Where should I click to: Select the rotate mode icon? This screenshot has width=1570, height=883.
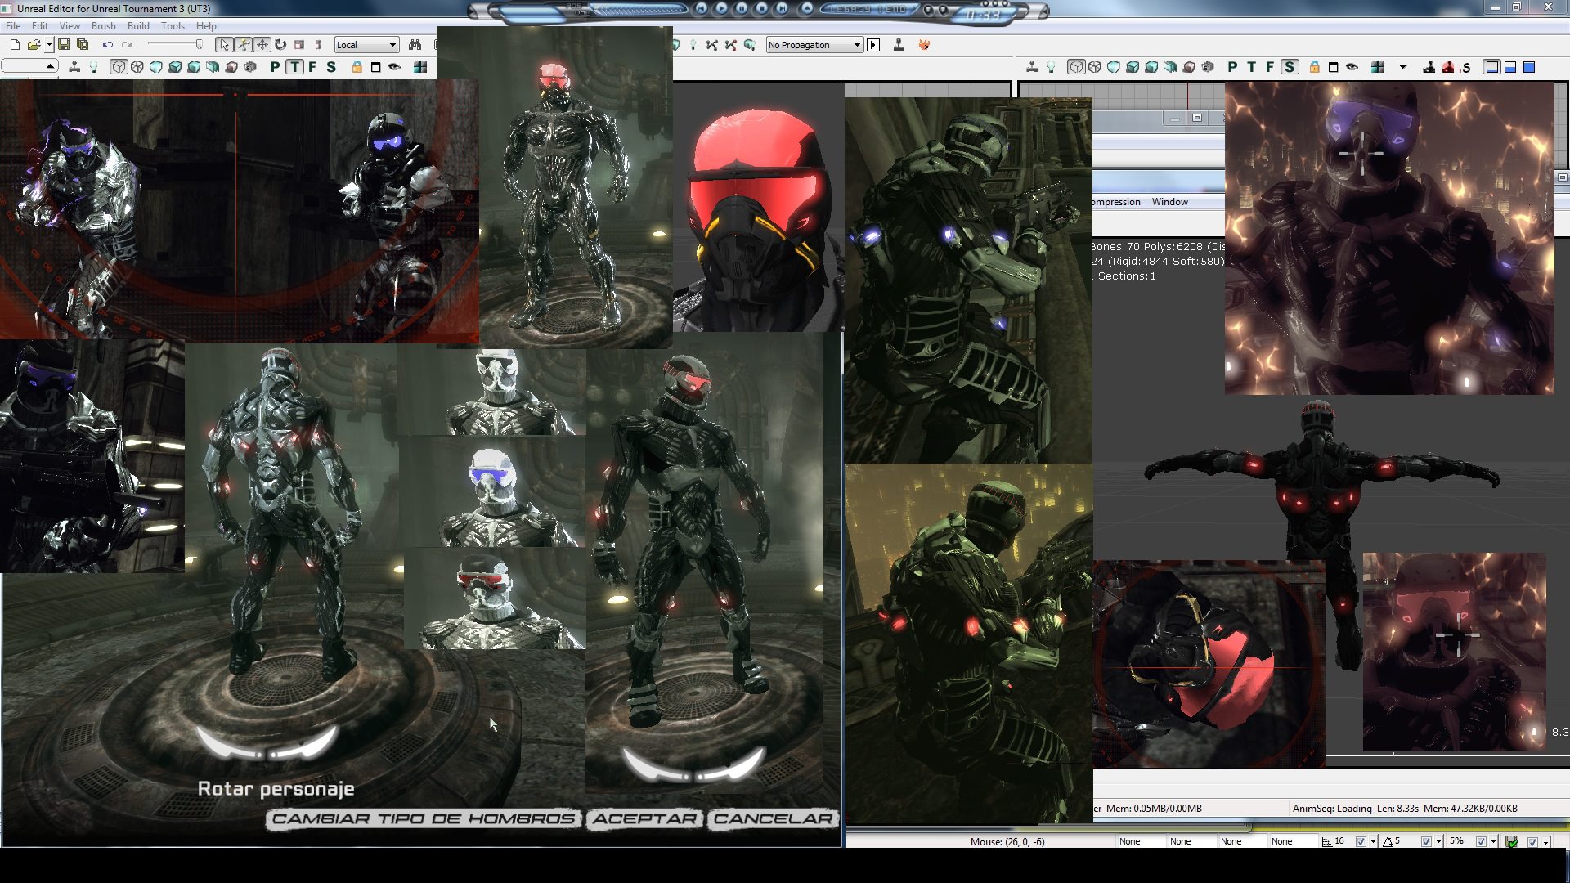pyautogui.click(x=280, y=45)
